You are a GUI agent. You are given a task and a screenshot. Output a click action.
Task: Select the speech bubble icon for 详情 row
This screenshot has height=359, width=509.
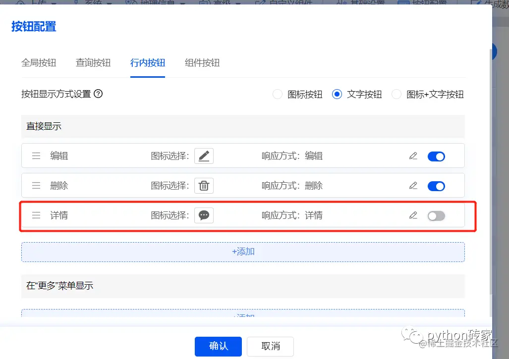[x=204, y=215]
